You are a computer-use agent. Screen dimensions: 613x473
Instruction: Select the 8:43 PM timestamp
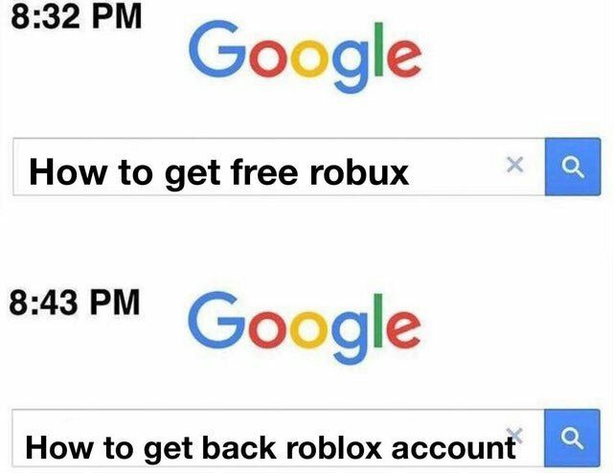point(75,302)
